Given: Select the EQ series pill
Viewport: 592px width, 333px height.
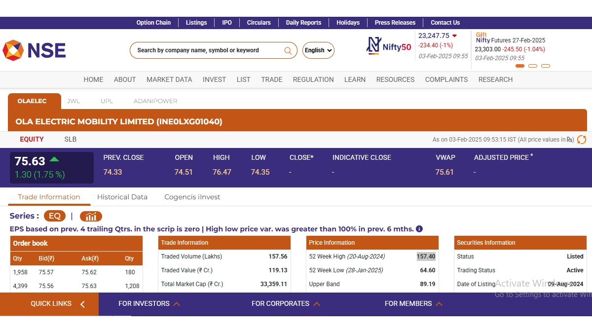Looking at the screenshot, I should pyautogui.click(x=54, y=216).
